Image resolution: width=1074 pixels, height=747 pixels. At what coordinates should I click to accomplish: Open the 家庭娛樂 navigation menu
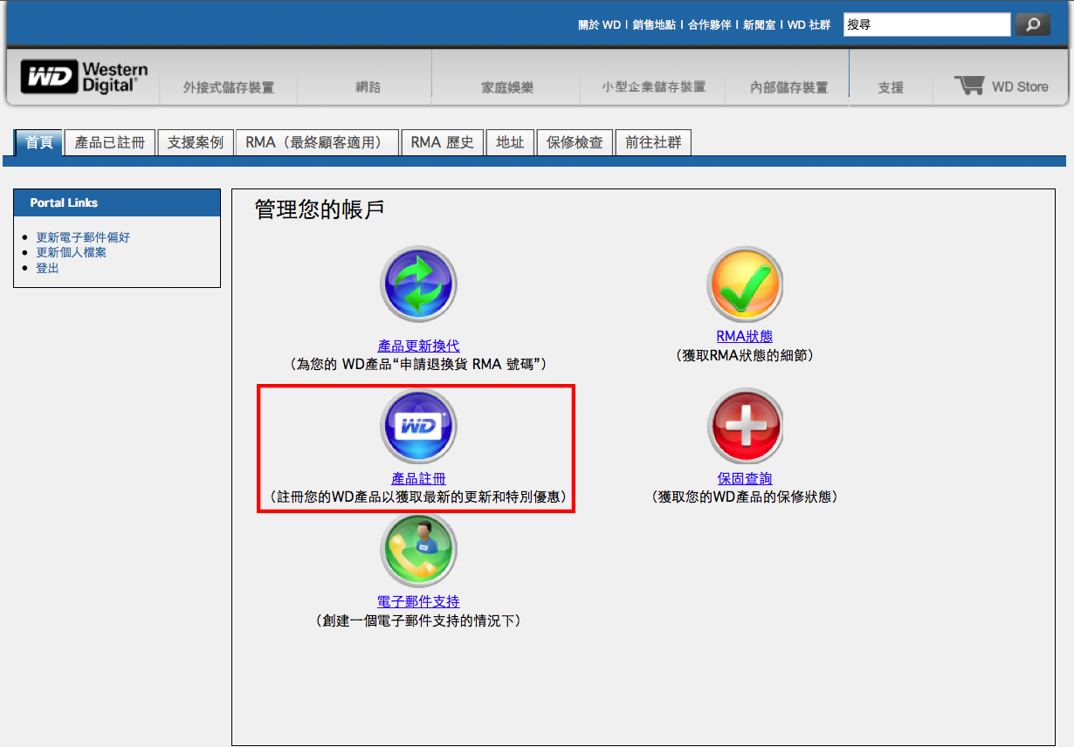tap(507, 87)
